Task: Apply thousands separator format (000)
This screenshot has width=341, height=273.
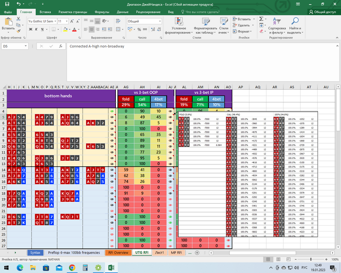Action: coord(145,29)
